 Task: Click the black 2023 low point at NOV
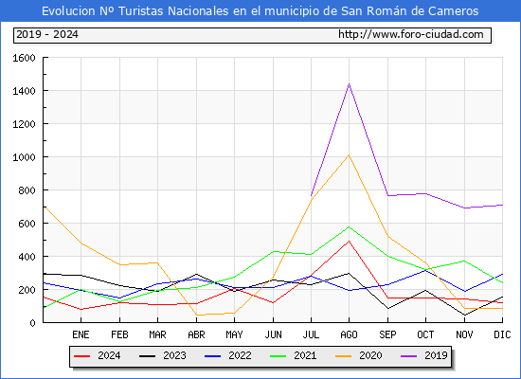click(x=464, y=315)
